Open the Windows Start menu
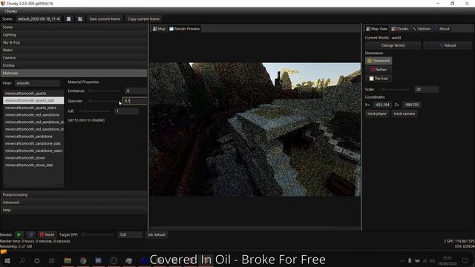Screen dimensions: 475x267 [7, 260]
